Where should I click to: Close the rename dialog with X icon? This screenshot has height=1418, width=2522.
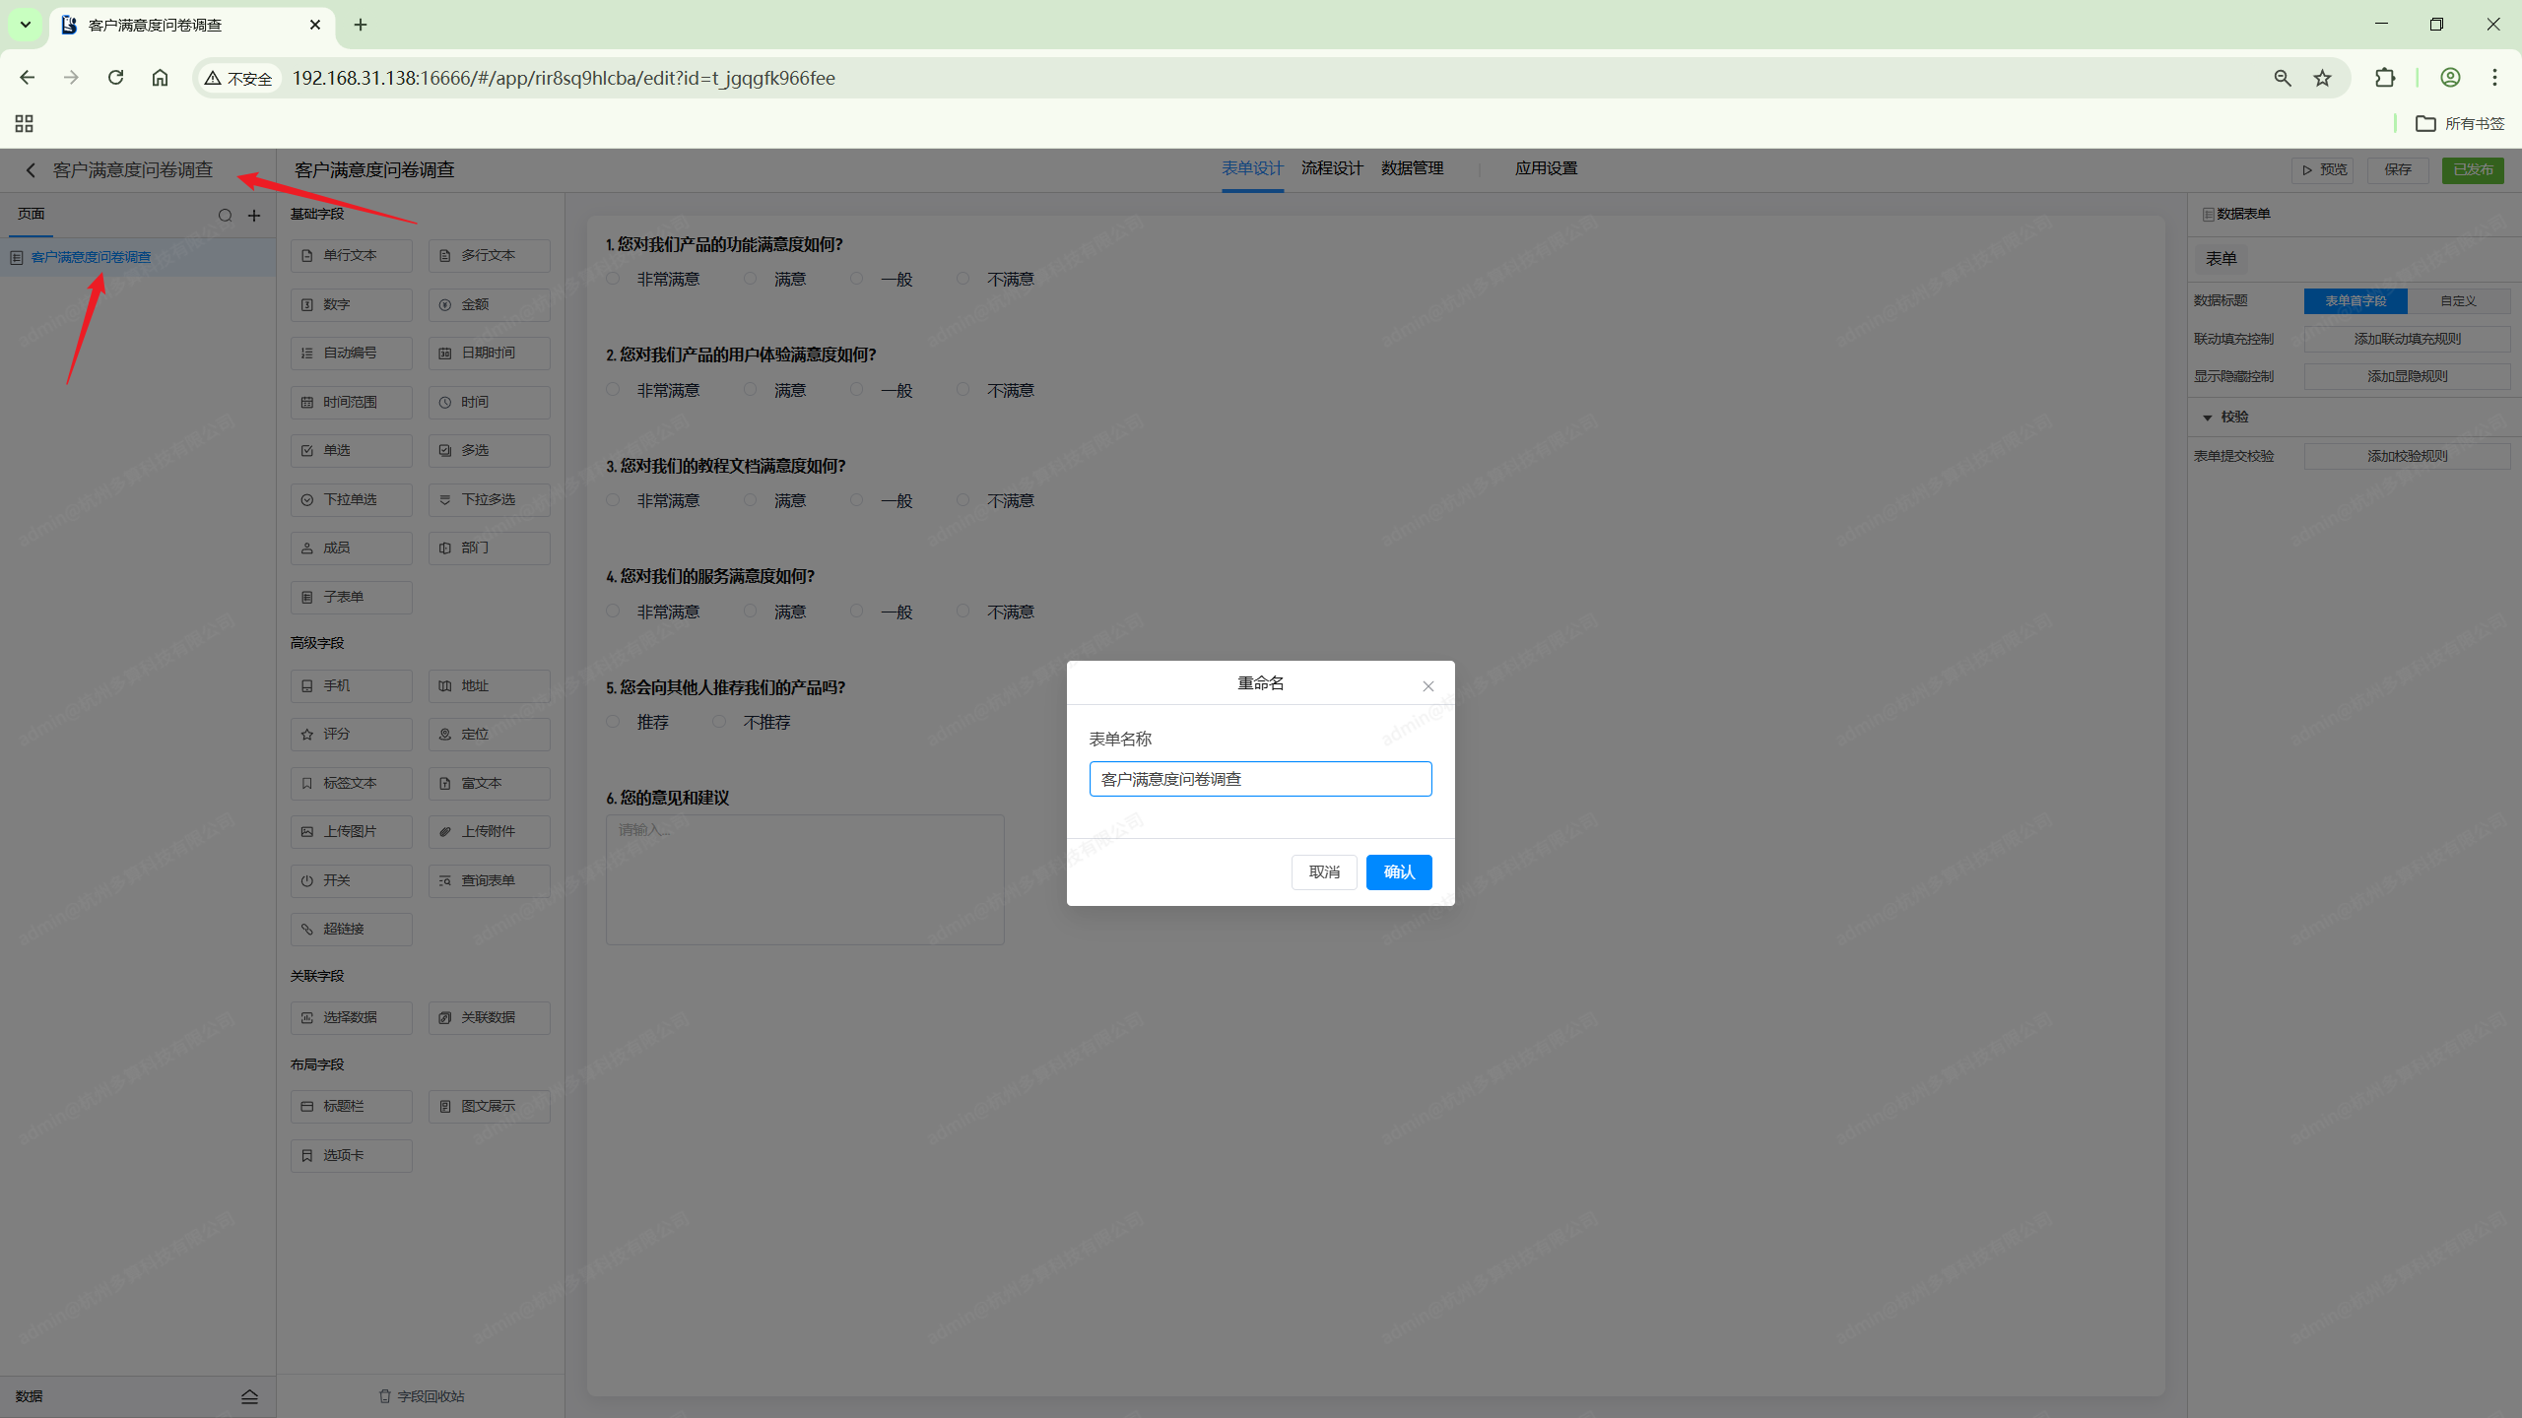tap(1427, 686)
